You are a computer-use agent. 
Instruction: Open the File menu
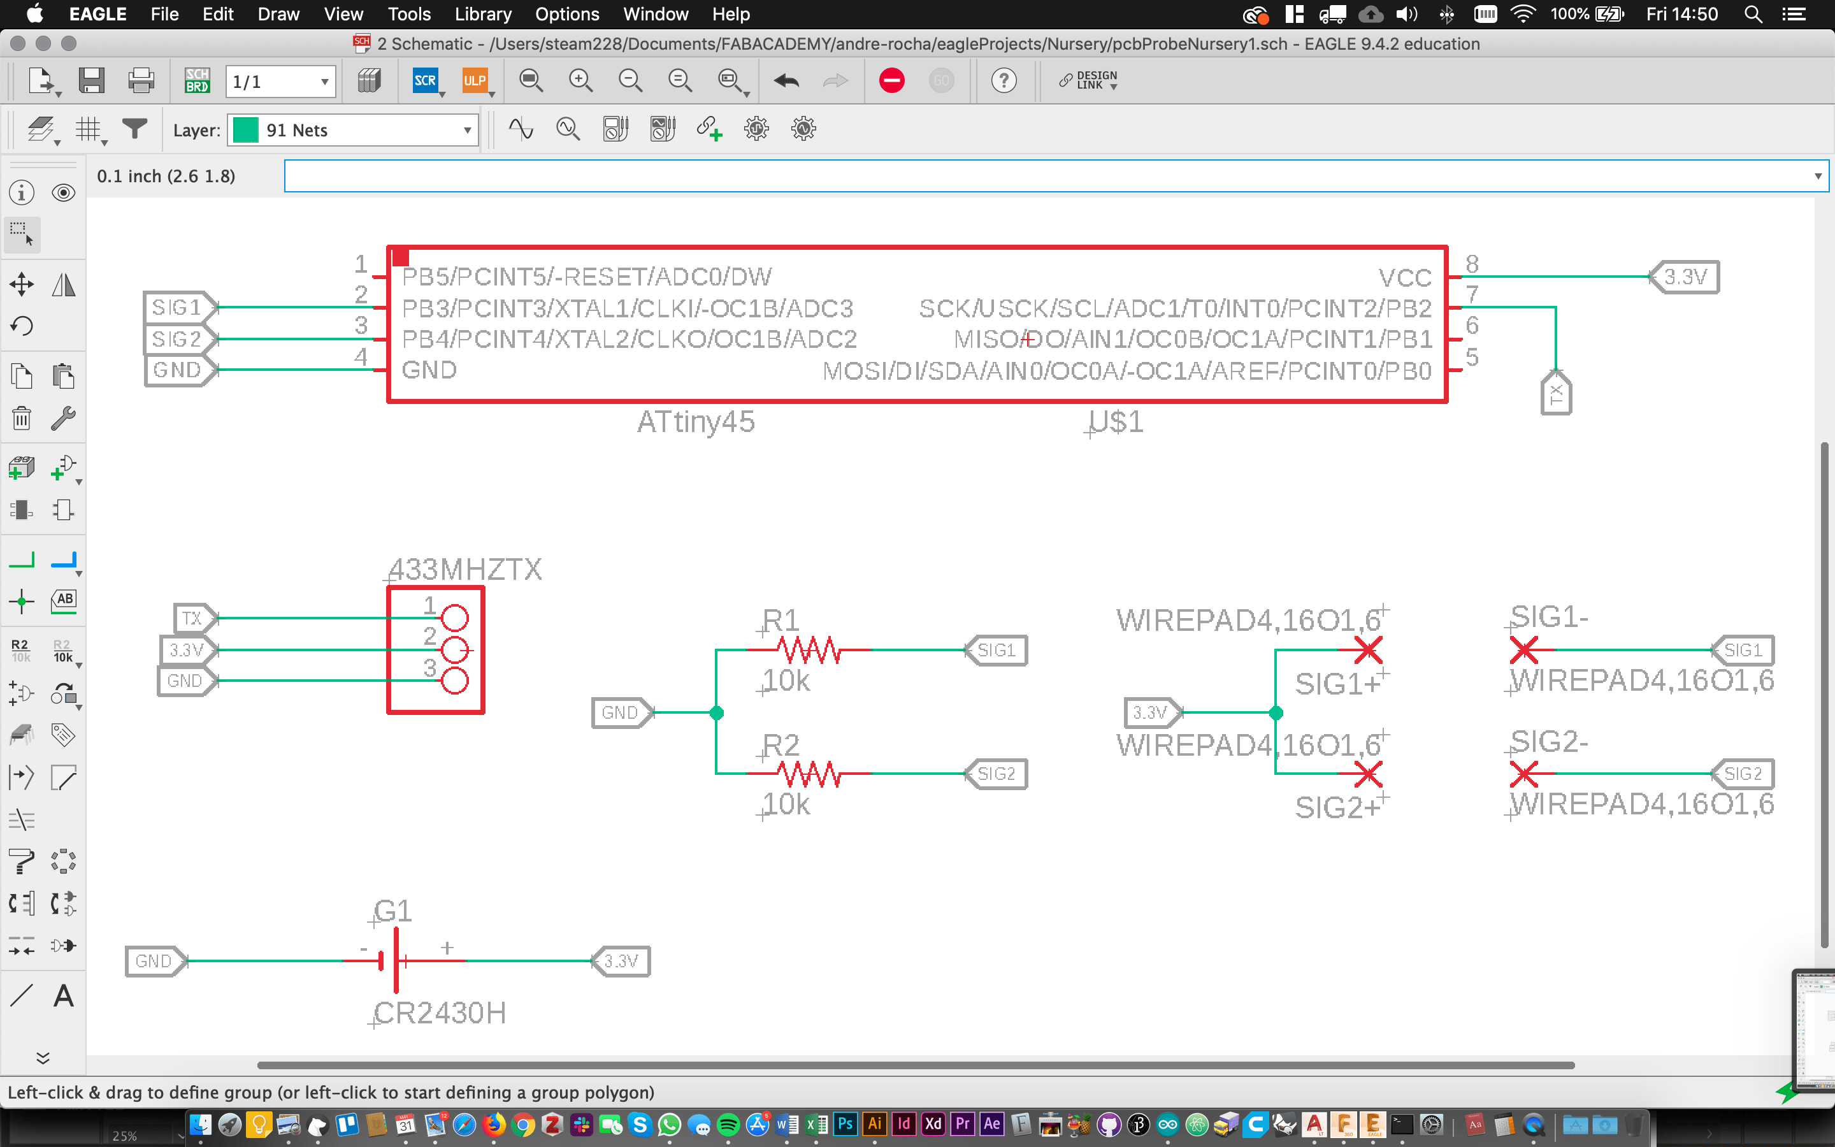tap(164, 13)
